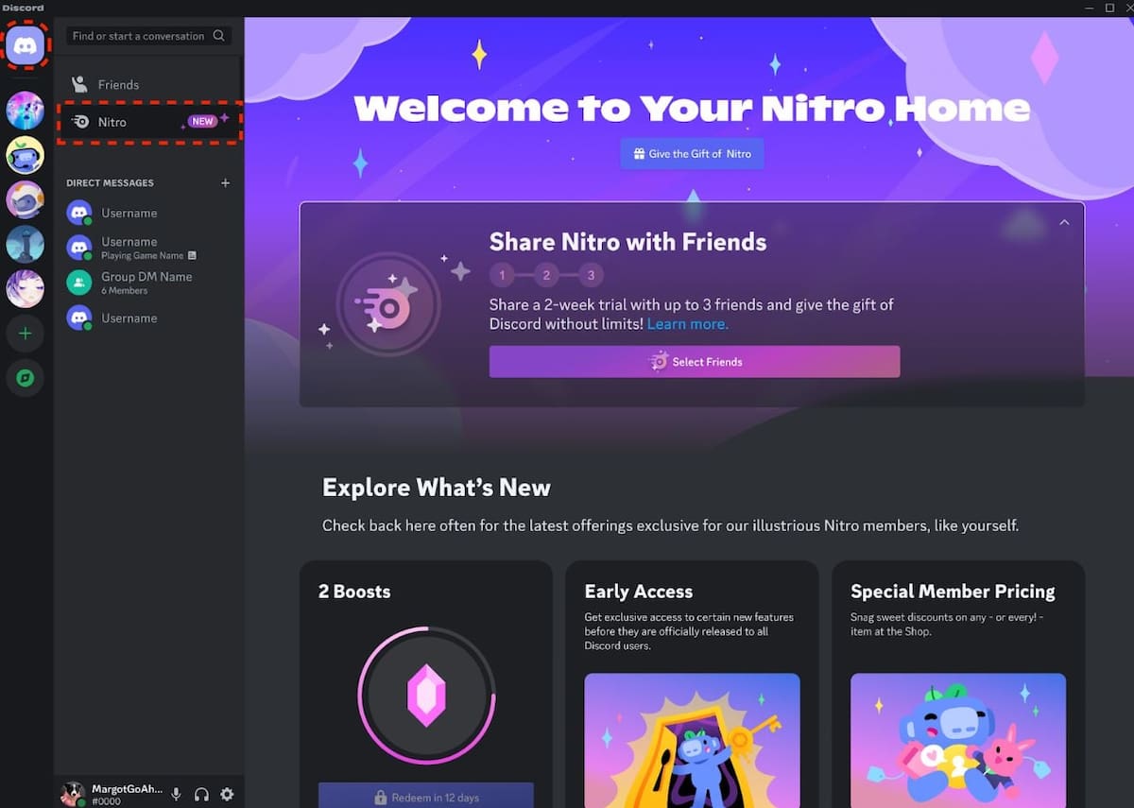
Task: Open first Username direct message
Action: point(148,213)
